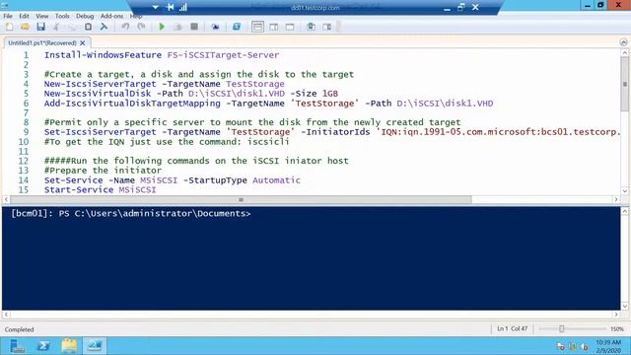
Task: Open the File menu
Action: [8, 16]
